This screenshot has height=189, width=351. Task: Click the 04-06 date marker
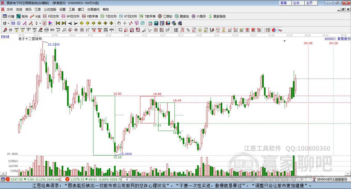click(x=308, y=43)
